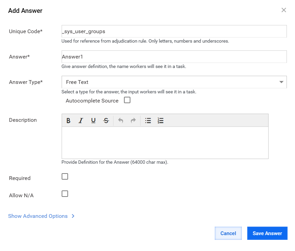Open the Answer Type dropdown

pyautogui.click(x=174, y=82)
